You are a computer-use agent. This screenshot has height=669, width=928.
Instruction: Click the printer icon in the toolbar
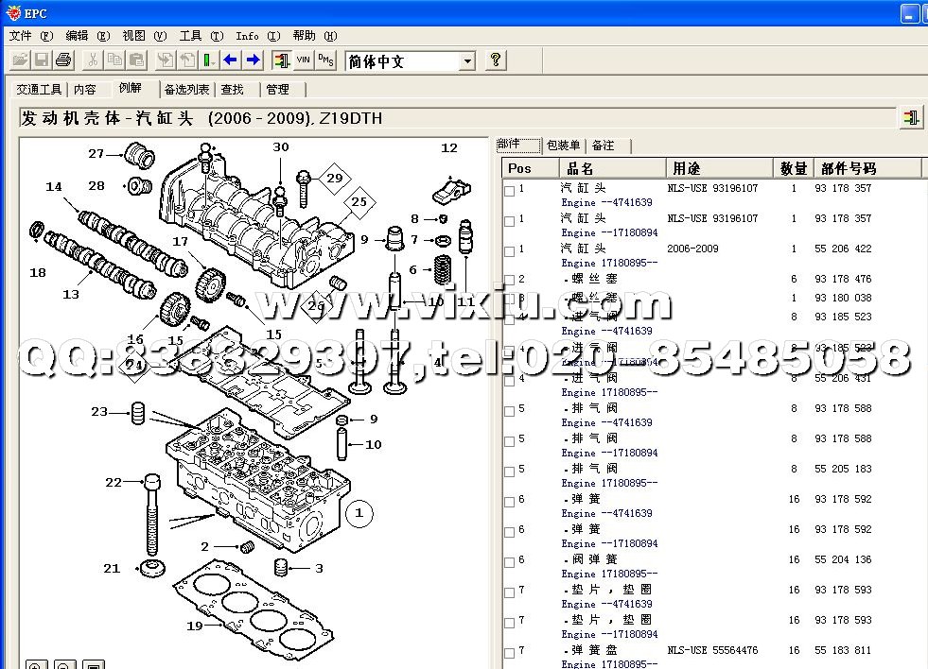coord(63,60)
